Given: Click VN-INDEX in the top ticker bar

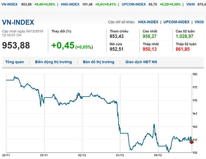Looking at the screenshot, I should 10,4.
